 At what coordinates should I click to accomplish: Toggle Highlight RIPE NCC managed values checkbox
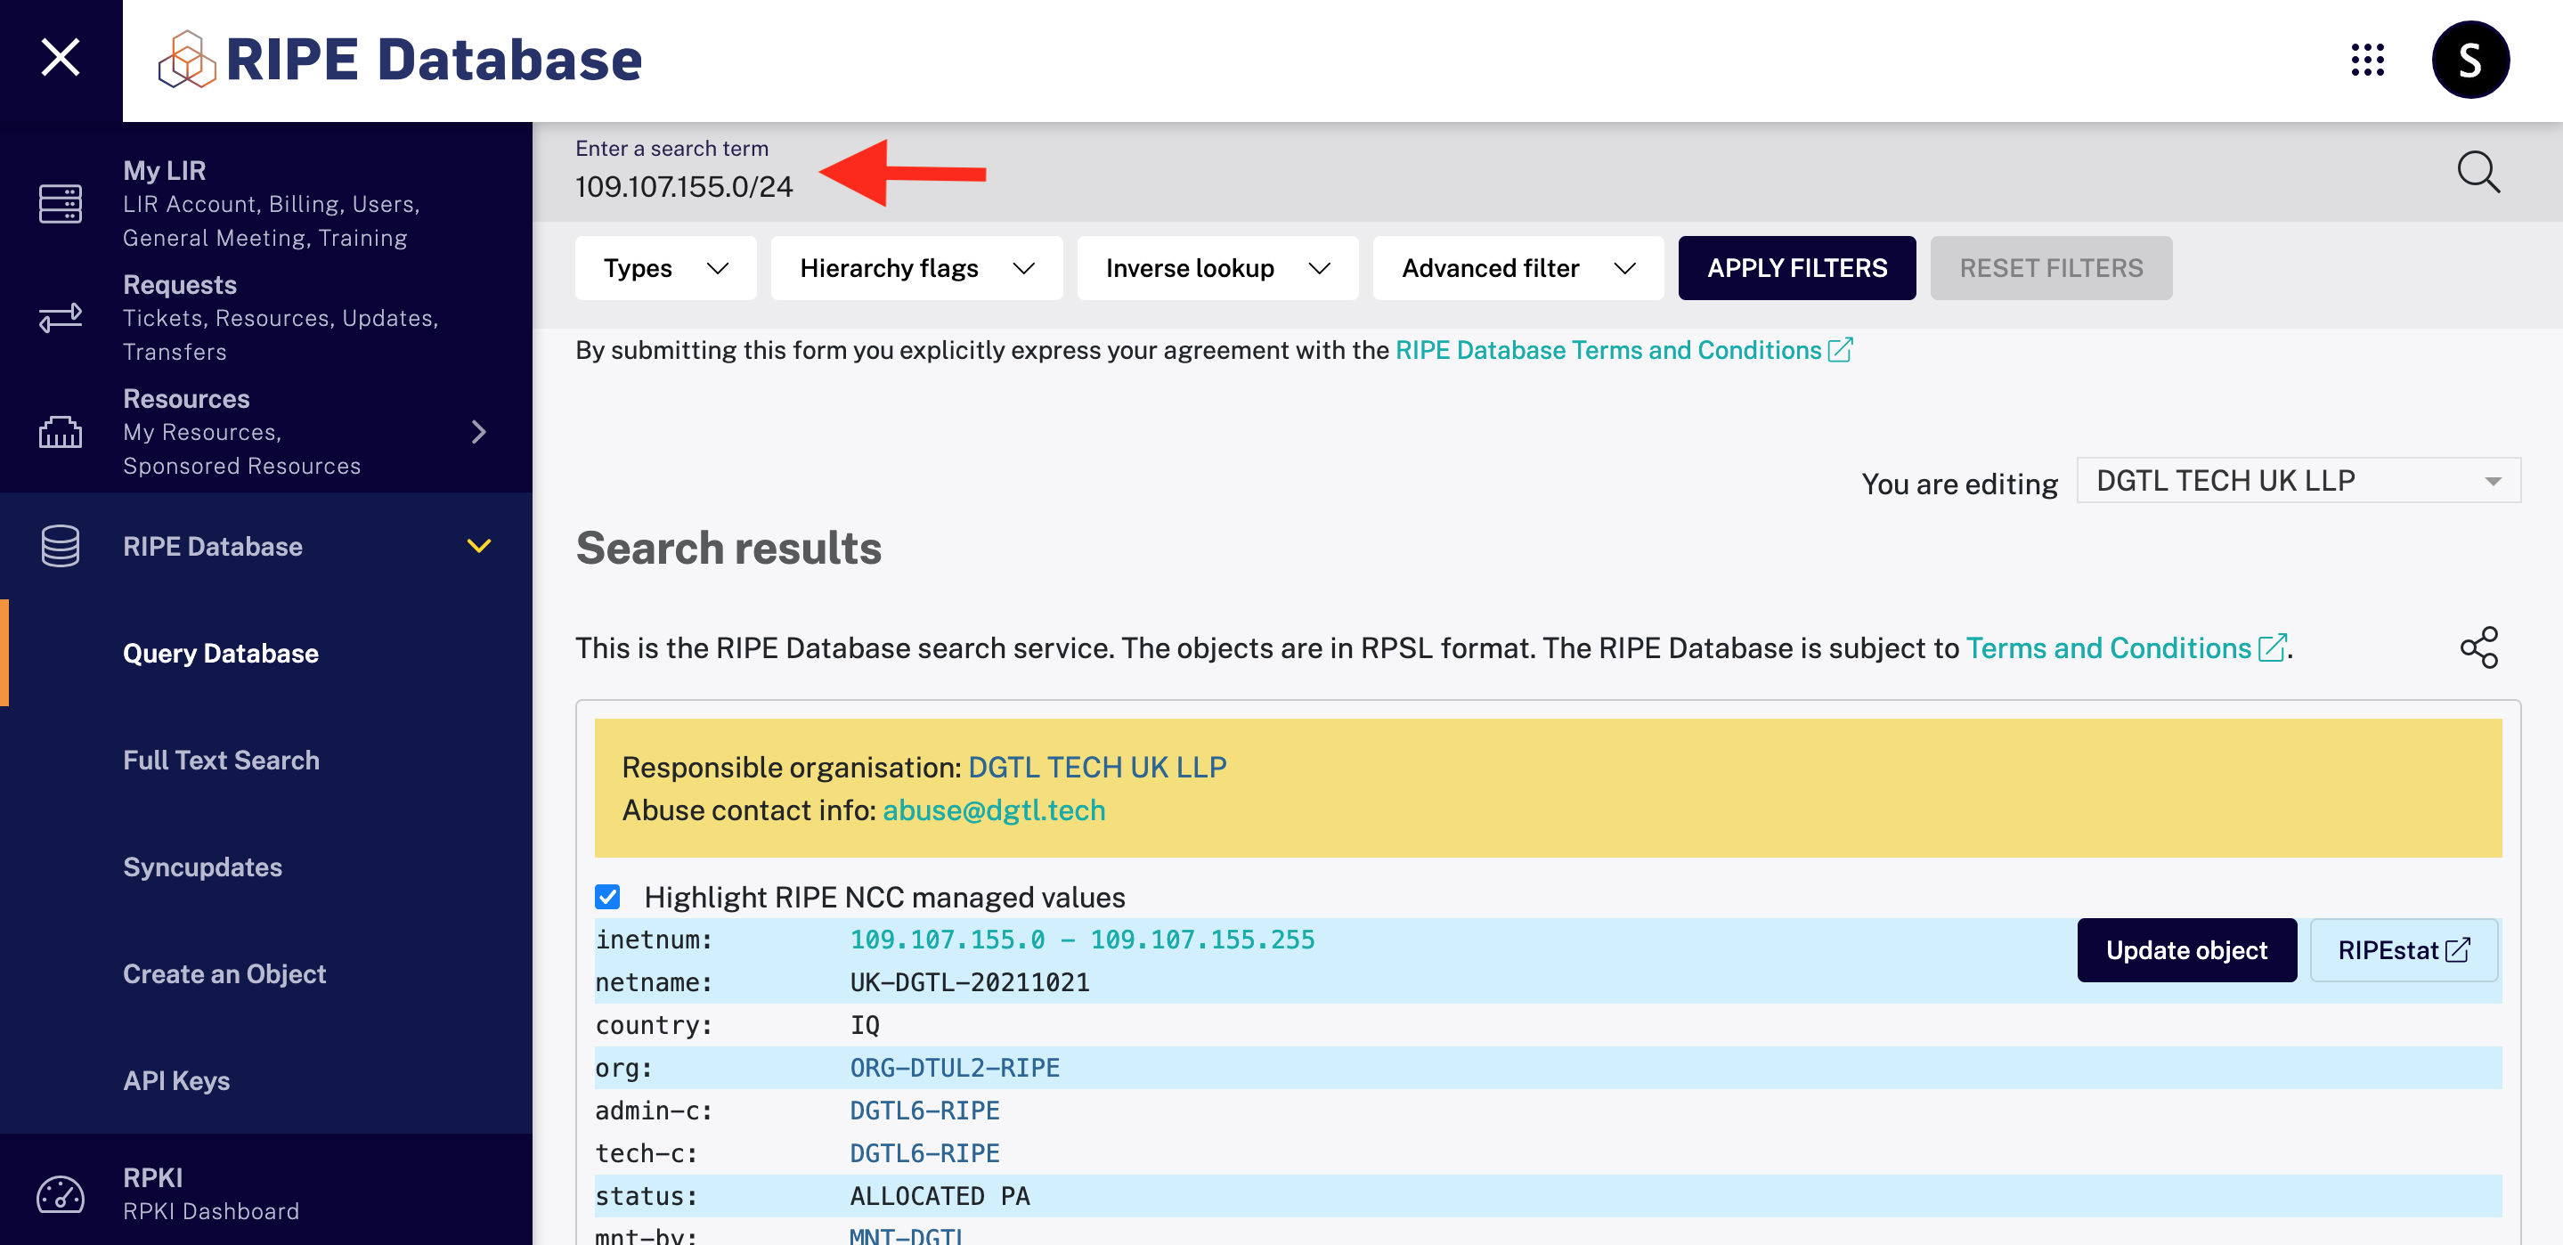tap(607, 897)
